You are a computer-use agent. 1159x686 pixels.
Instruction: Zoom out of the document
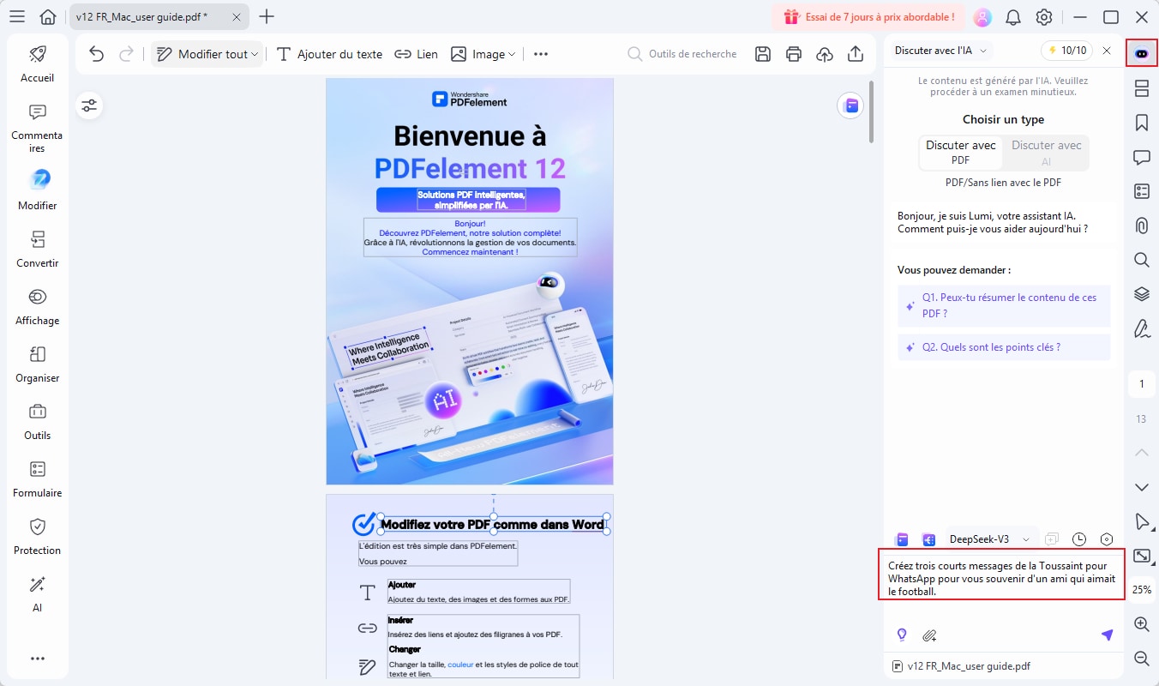(1141, 659)
